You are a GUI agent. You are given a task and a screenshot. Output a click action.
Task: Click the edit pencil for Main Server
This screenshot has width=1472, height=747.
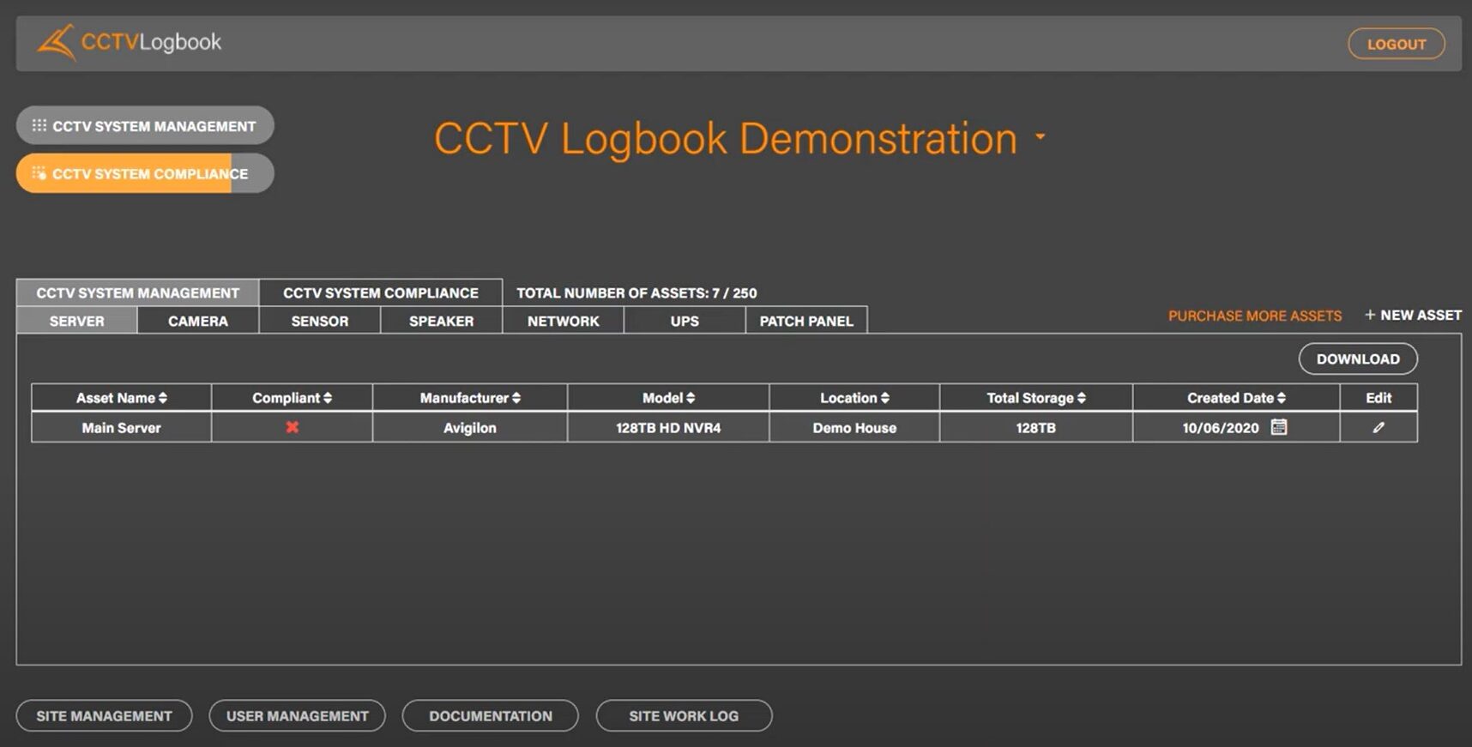(1378, 427)
